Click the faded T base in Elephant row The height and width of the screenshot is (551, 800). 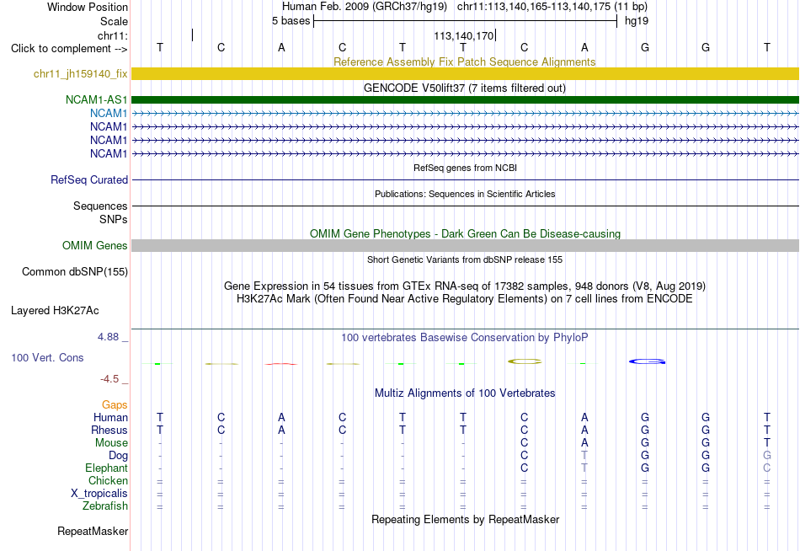584,468
